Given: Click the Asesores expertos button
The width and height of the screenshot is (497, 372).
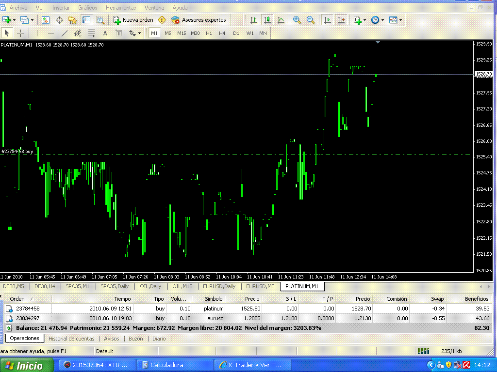Looking at the screenshot, I should pos(199,20).
